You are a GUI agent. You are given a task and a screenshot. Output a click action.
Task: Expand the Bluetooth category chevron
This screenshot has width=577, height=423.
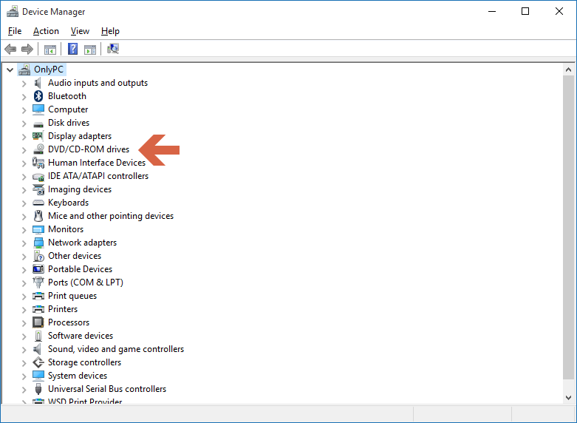[24, 97]
